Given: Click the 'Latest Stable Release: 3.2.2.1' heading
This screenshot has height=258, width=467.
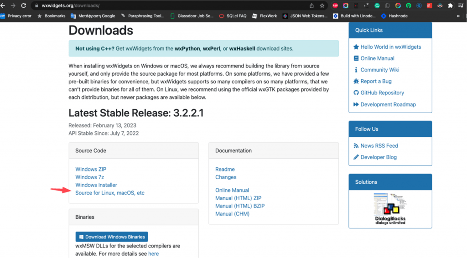Looking at the screenshot, I should coord(136,113).
